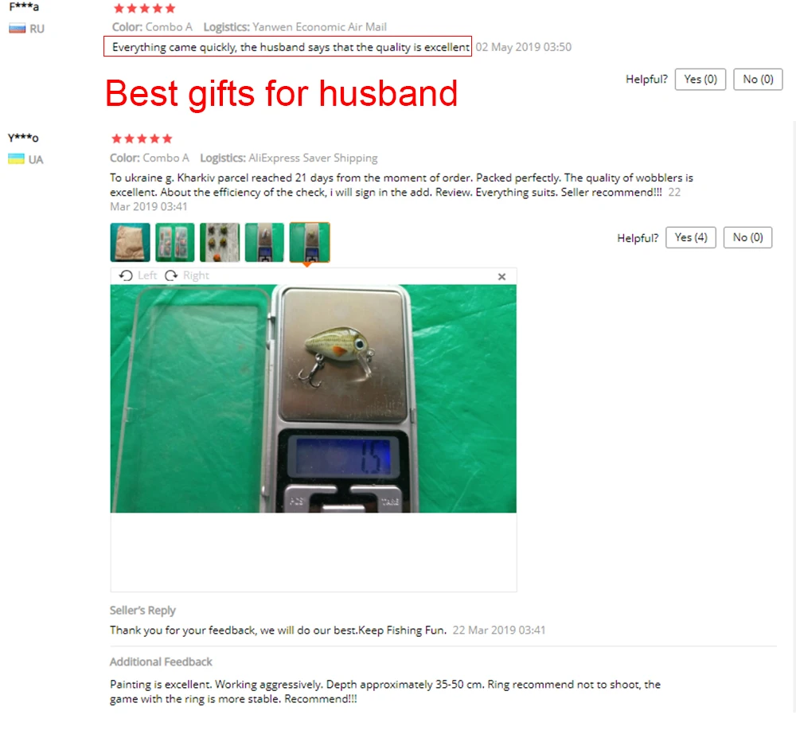Rotate the review photo left

(138, 275)
